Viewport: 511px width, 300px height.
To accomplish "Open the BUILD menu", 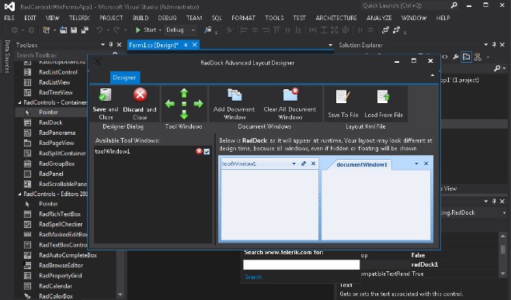I will tap(141, 19).
